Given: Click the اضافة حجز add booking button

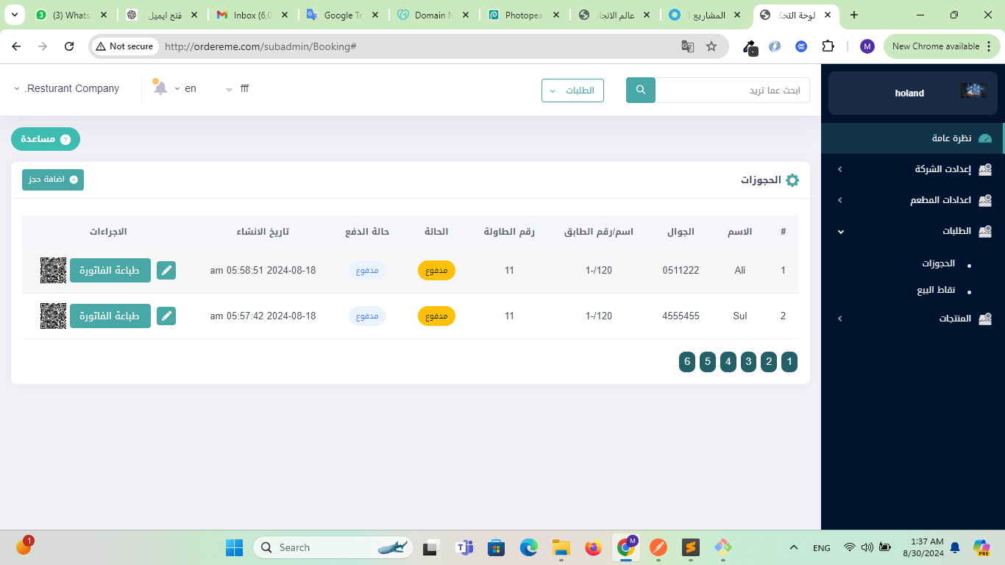Looking at the screenshot, I should point(53,180).
